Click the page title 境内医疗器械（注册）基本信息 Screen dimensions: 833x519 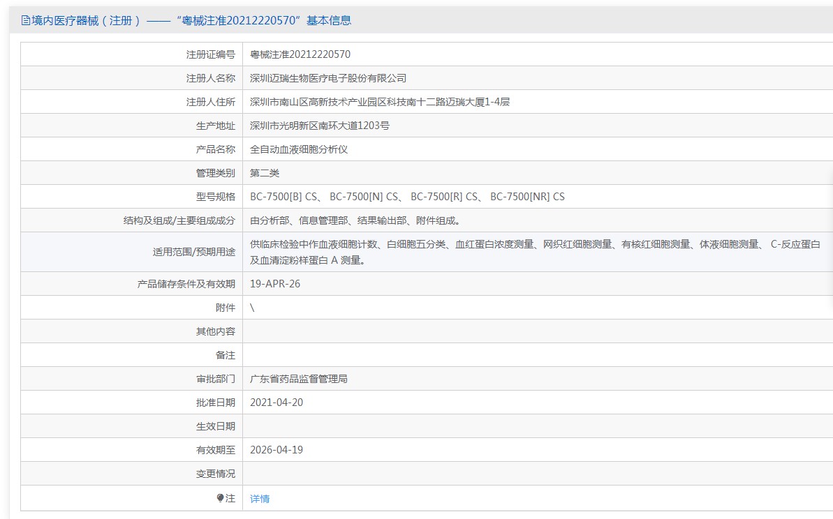tap(191, 21)
